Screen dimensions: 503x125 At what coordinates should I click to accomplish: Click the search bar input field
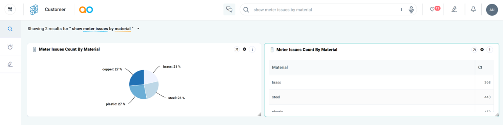(322, 10)
